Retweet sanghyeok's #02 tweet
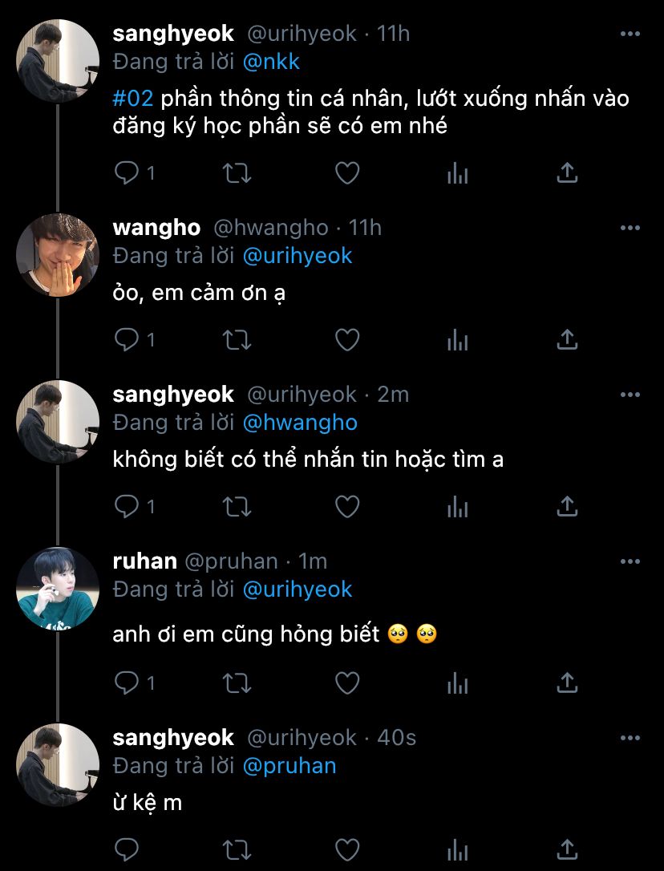 [x=237, y=173]
